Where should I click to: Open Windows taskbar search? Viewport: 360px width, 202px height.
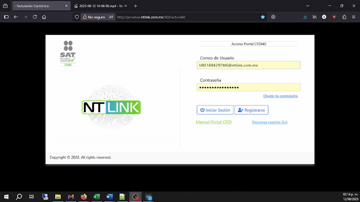(x=19, y=197)
